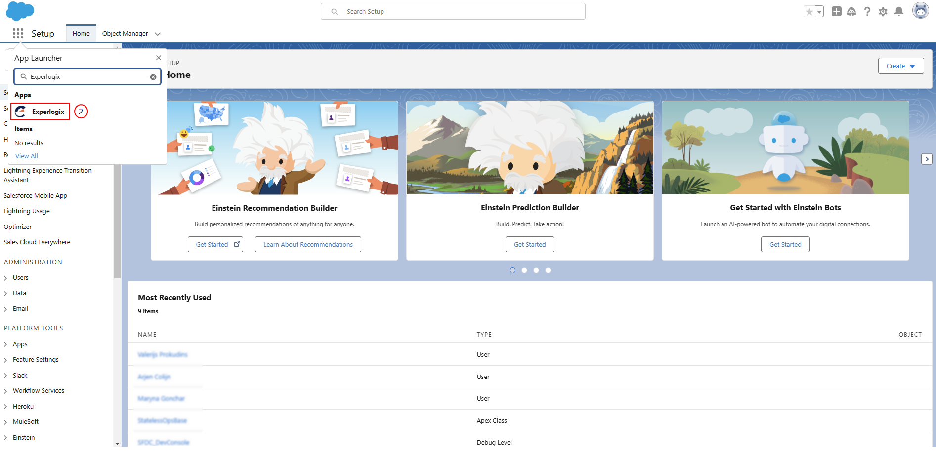The image size is (936, 453).
Task: Expand the Workflow Services section
Action: (x=5, y=391)
